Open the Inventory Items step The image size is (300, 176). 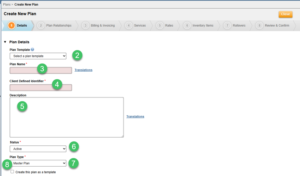pos(202,25)
